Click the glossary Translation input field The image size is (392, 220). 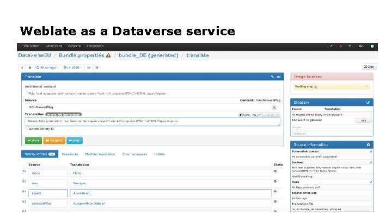click(x=332, y=134)
